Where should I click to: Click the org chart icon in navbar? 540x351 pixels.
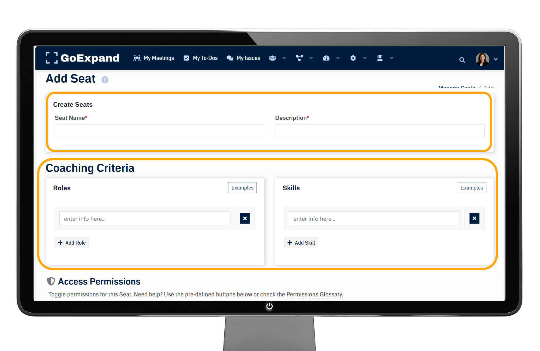coord(299,58)
